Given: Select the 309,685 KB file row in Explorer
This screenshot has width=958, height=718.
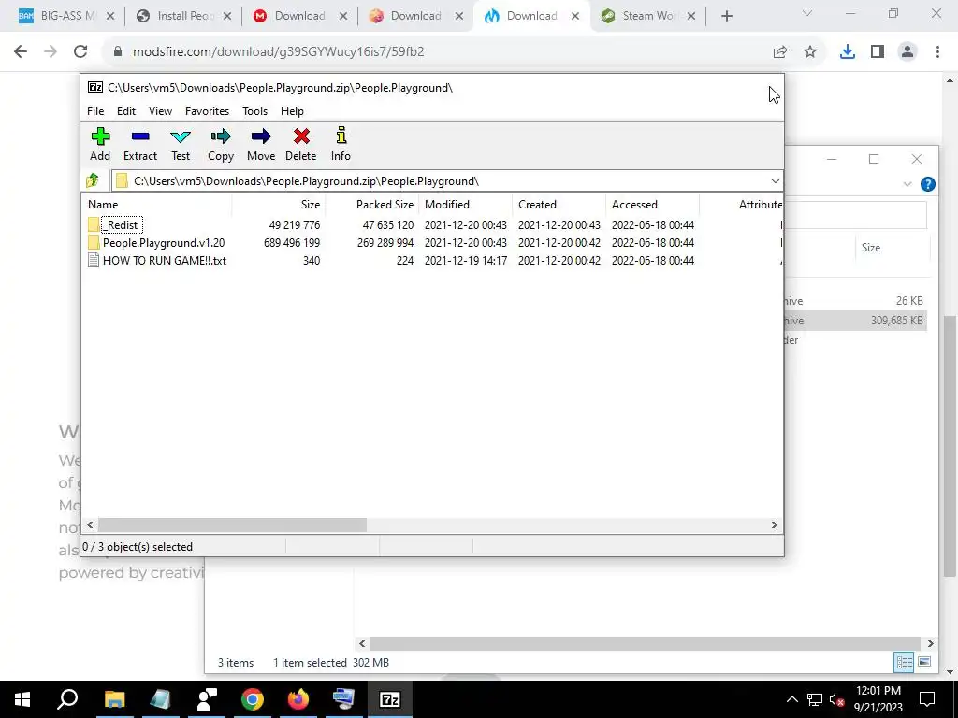Looking at the screenshot, I should (x=855, y=321).
